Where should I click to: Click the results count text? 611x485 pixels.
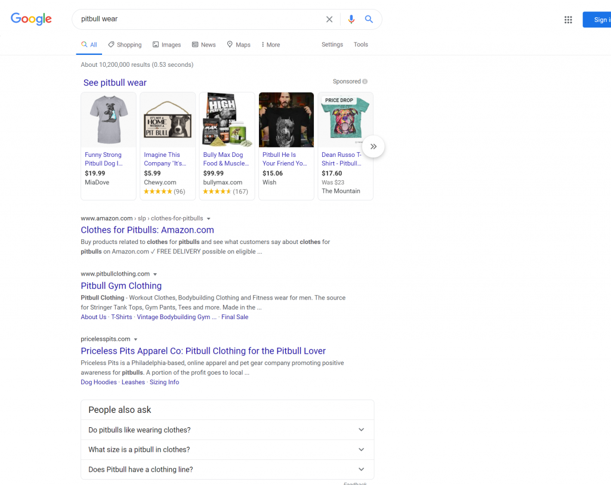pos(137,64)
